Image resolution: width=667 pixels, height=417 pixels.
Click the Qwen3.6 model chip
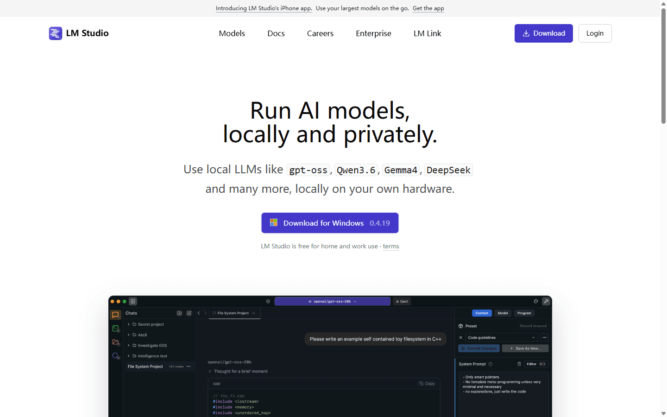tap(356, 170)
